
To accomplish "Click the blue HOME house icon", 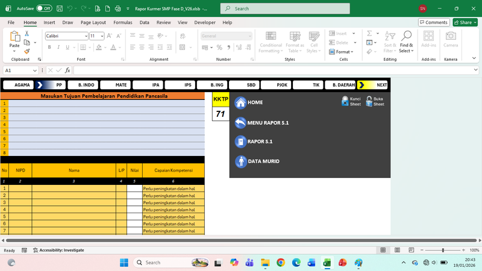I will pyautogui.click(x=240, y=102).
